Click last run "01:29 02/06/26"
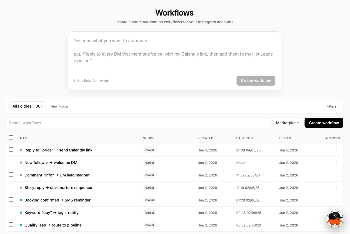 tap(248, 200)
